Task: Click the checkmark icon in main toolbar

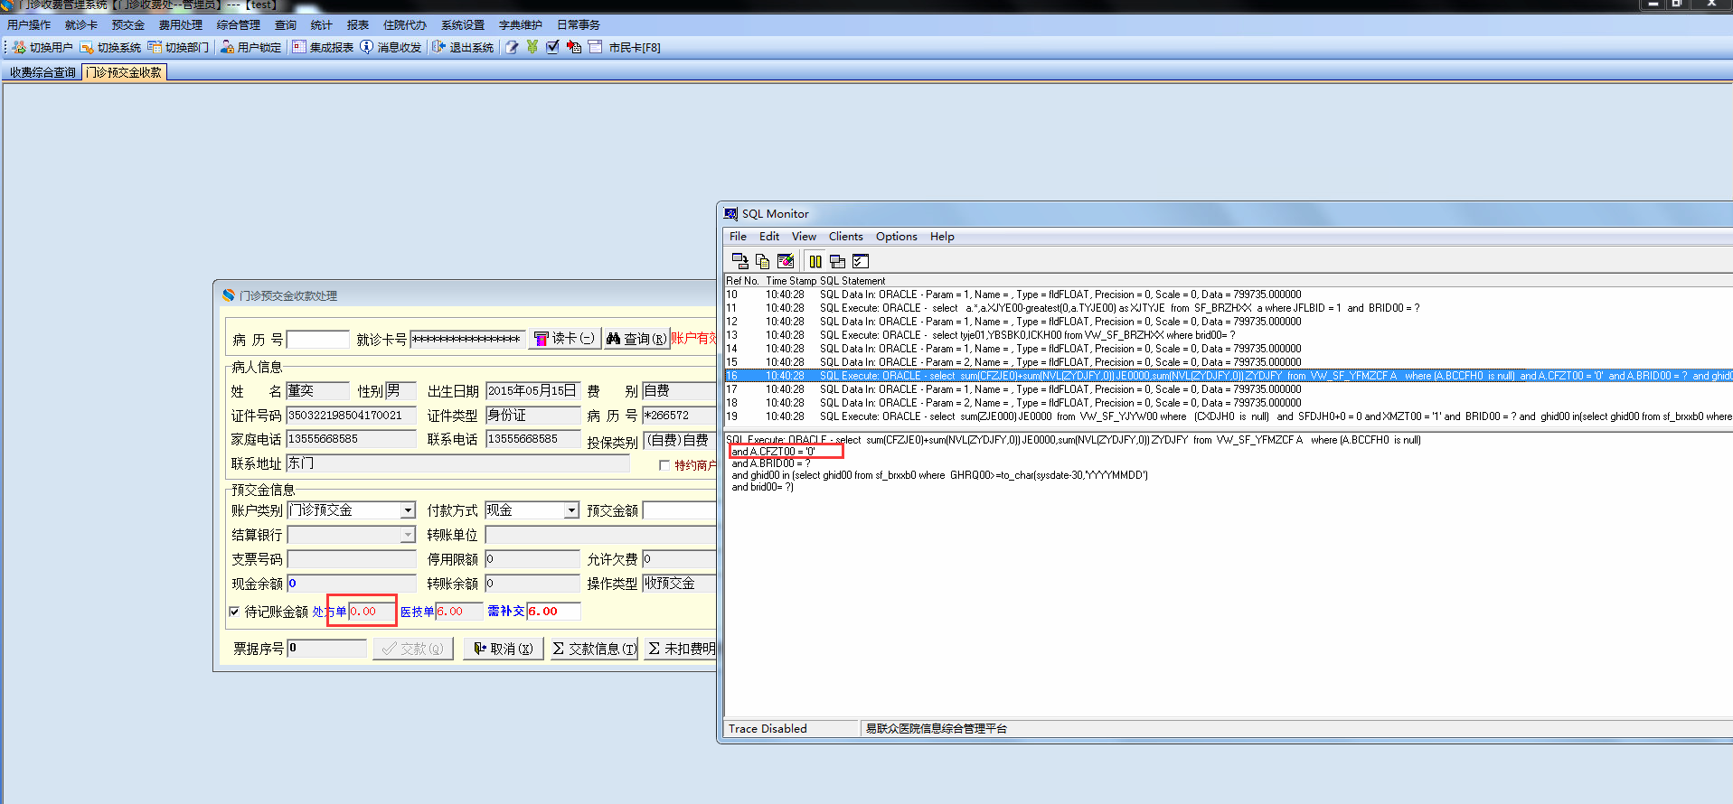Action: [x=552, y=47]
